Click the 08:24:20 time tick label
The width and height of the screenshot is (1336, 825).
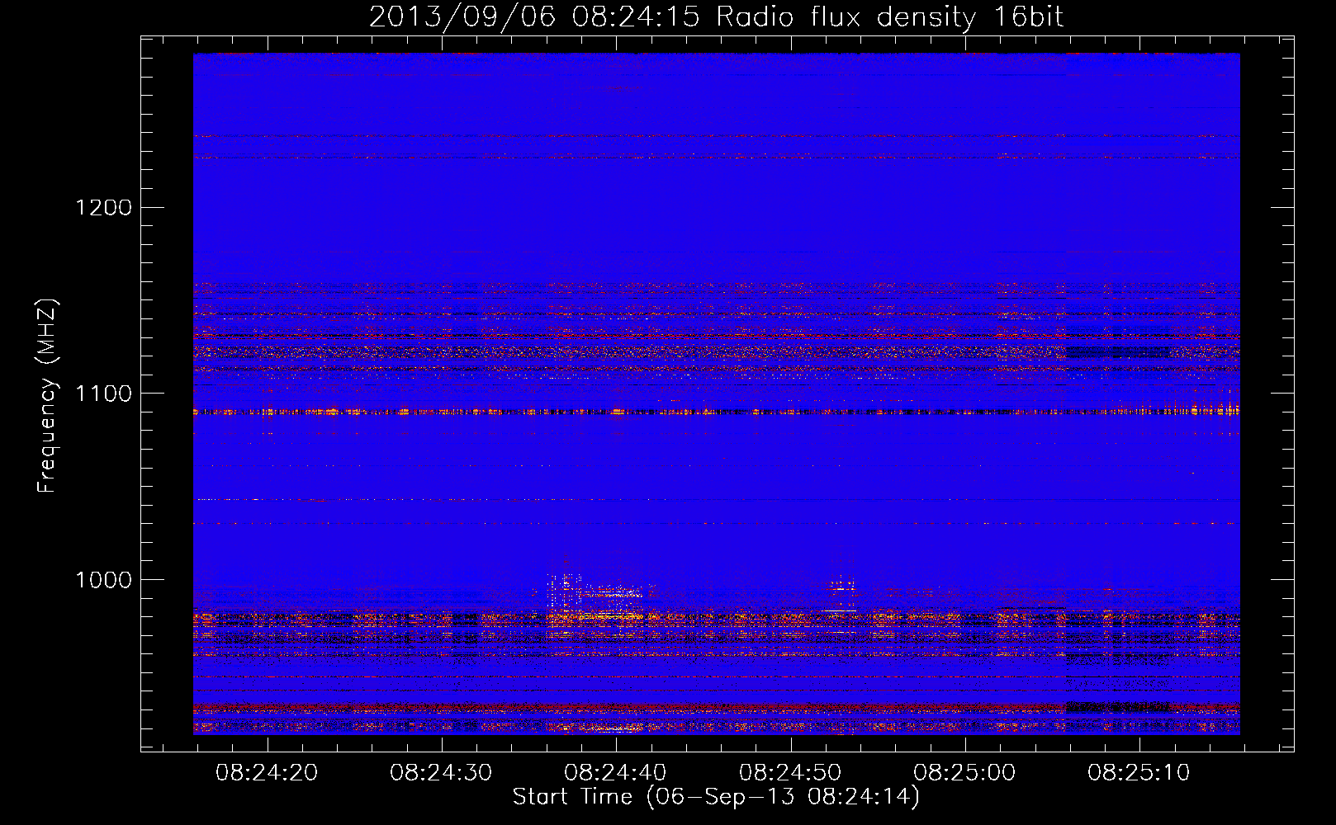pyautogui.click(x=266, y=773)
